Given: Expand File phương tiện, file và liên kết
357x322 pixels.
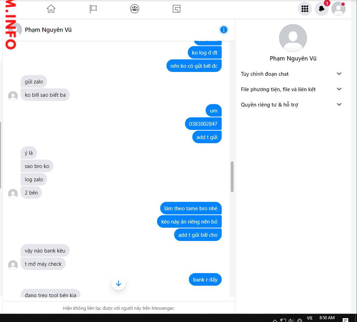Looking at the screenshot, I should 339,89.
